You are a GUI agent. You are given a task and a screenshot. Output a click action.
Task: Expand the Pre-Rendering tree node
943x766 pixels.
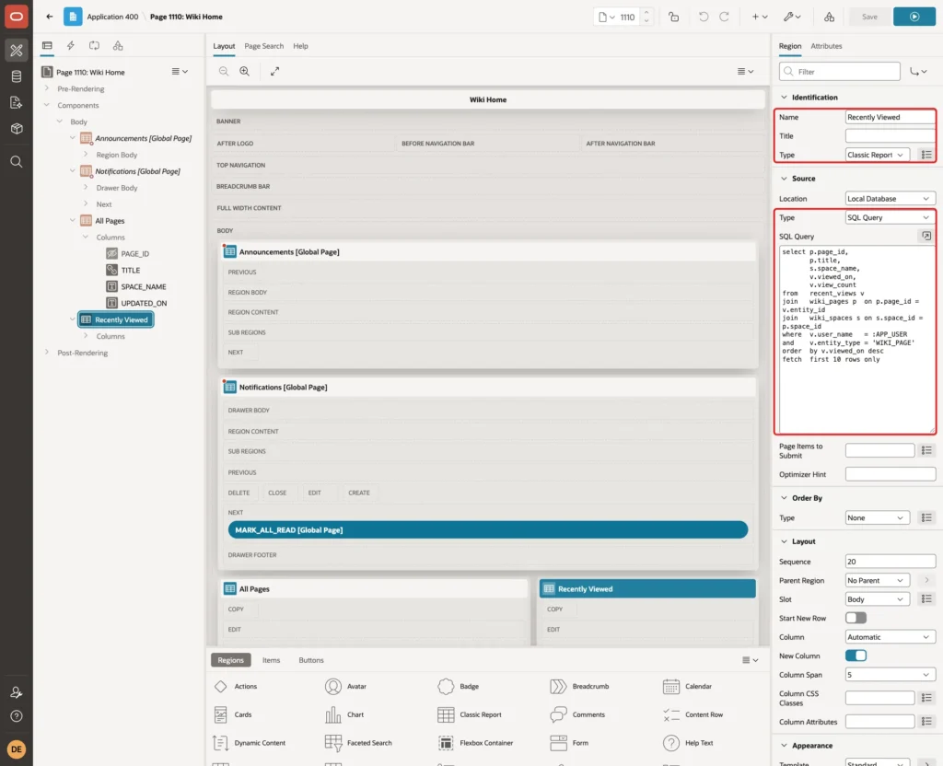click(47, 88)
